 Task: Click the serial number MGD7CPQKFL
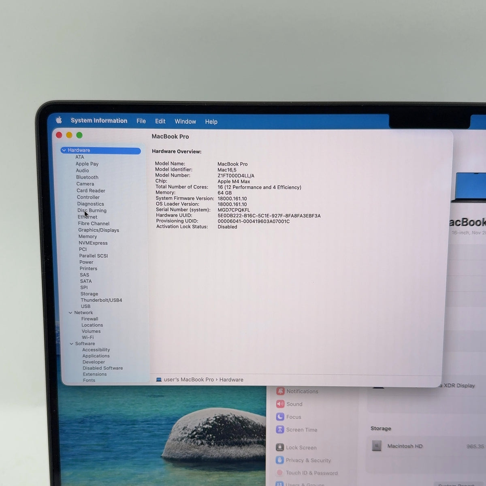[234, 210]
